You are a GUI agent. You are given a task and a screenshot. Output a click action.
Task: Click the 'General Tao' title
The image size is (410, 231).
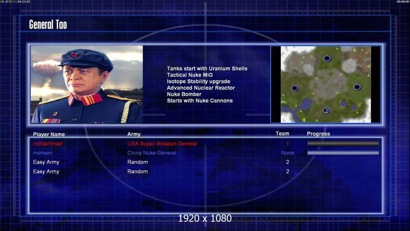pos(48,25)
